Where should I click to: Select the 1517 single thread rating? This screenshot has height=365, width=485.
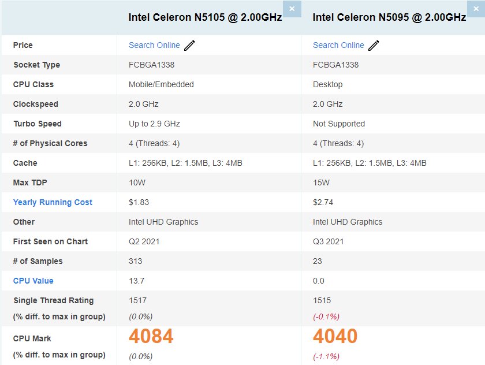pyautogui.click(x=137, y=300)
